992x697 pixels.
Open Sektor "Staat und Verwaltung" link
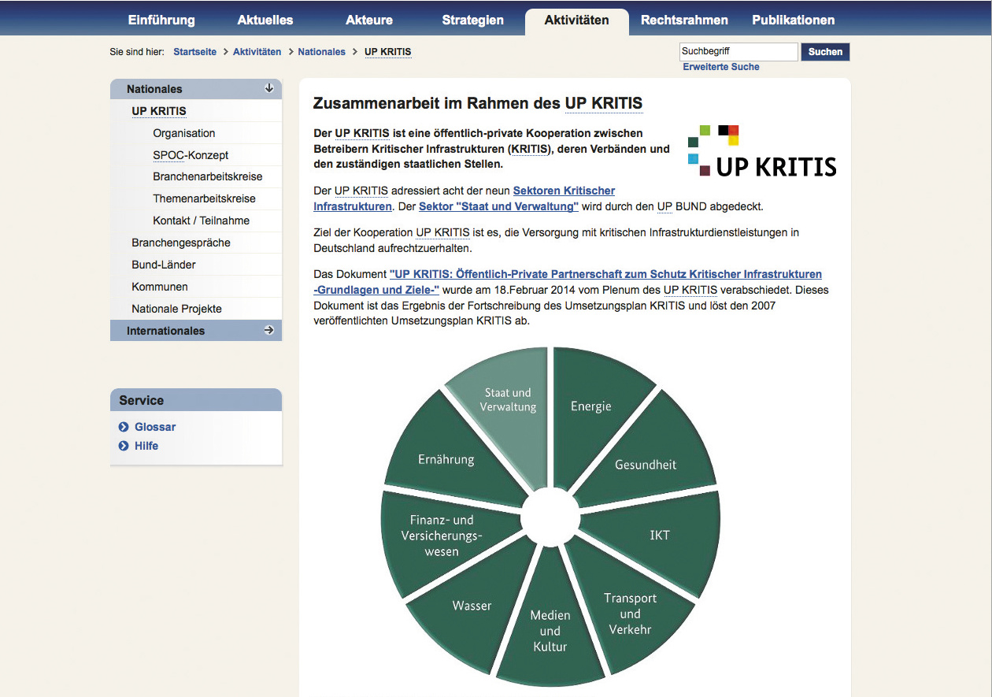click(x=498, y=206)
